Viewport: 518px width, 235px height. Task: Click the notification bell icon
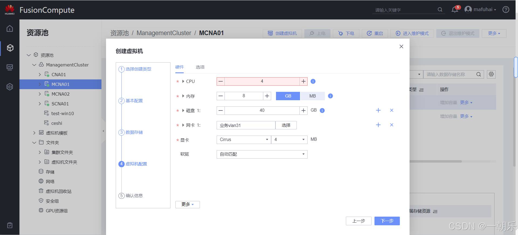click(455, 10)
